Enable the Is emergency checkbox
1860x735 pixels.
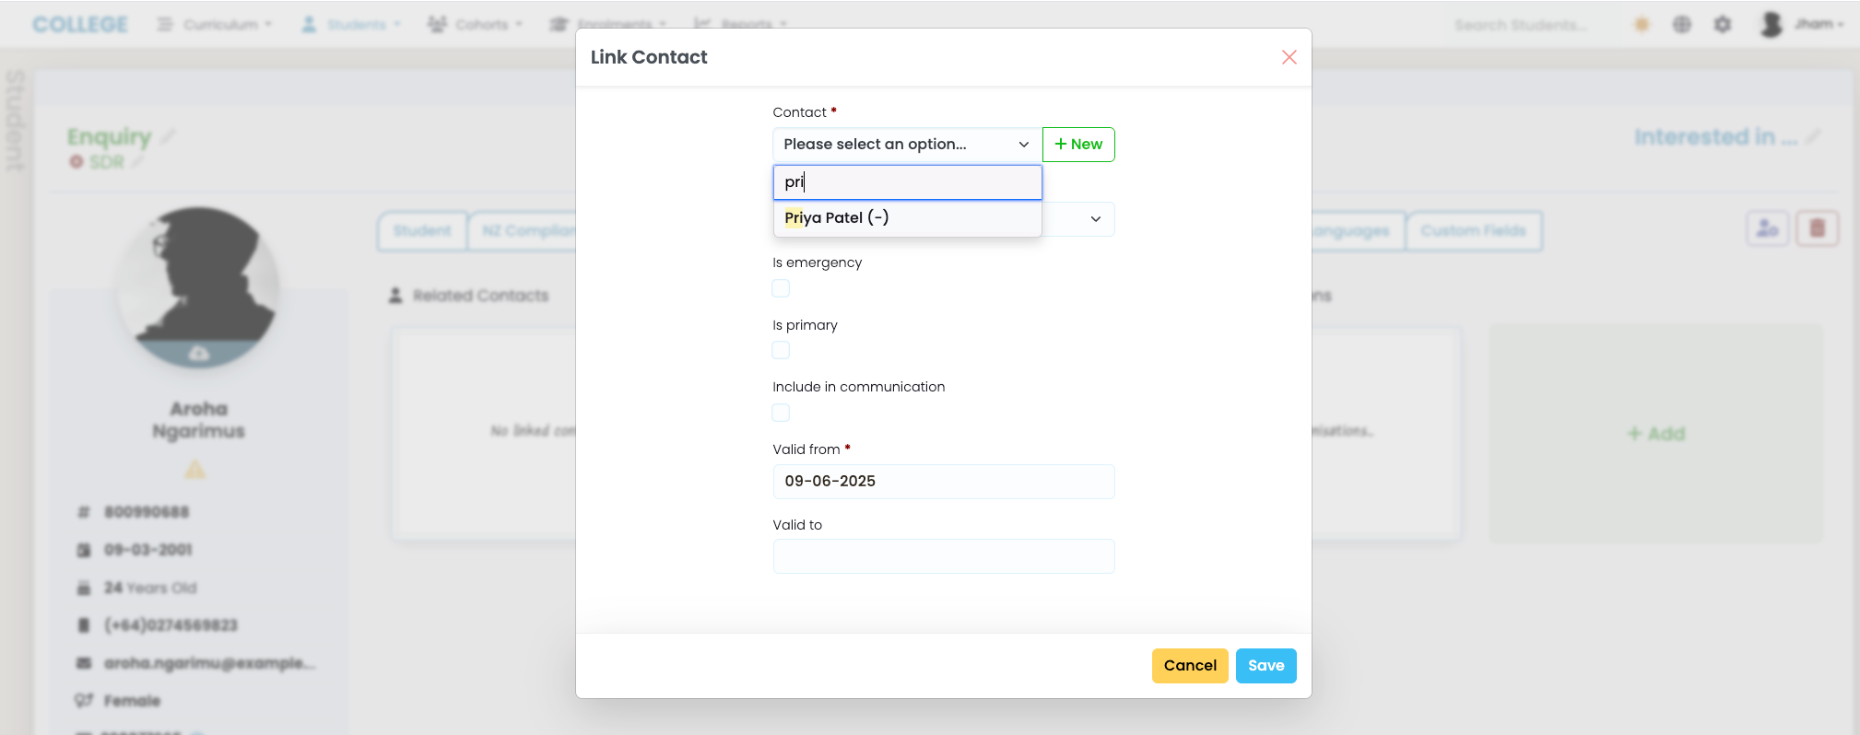tap(781, 288)
